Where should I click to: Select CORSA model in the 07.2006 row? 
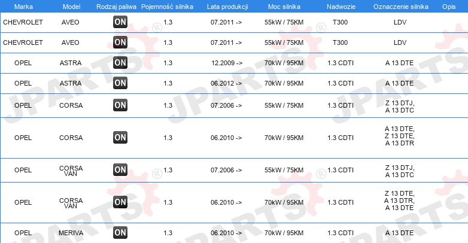pos(71,105)
